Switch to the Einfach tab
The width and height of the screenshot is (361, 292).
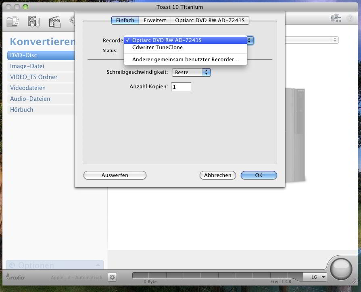coord(125,20)
